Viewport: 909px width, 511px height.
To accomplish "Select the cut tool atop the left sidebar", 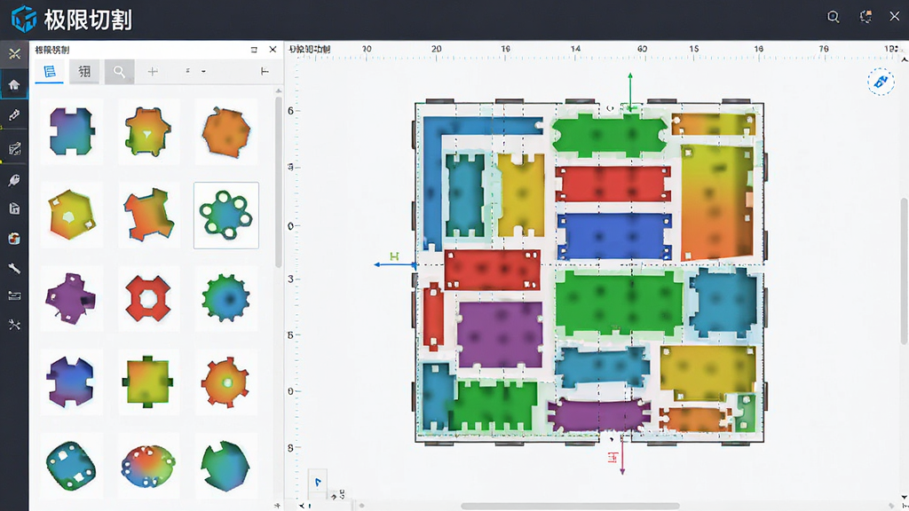I will (x=14, y=54).
